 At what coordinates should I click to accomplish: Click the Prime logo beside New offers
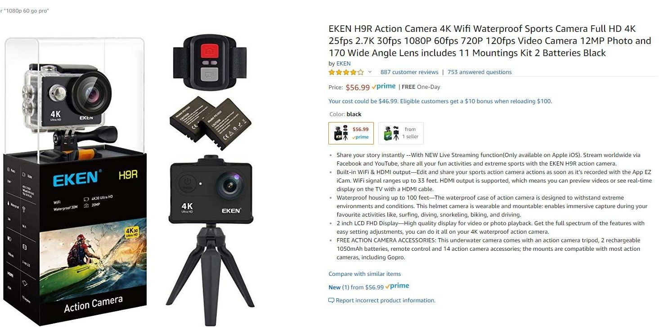(397, 286)
